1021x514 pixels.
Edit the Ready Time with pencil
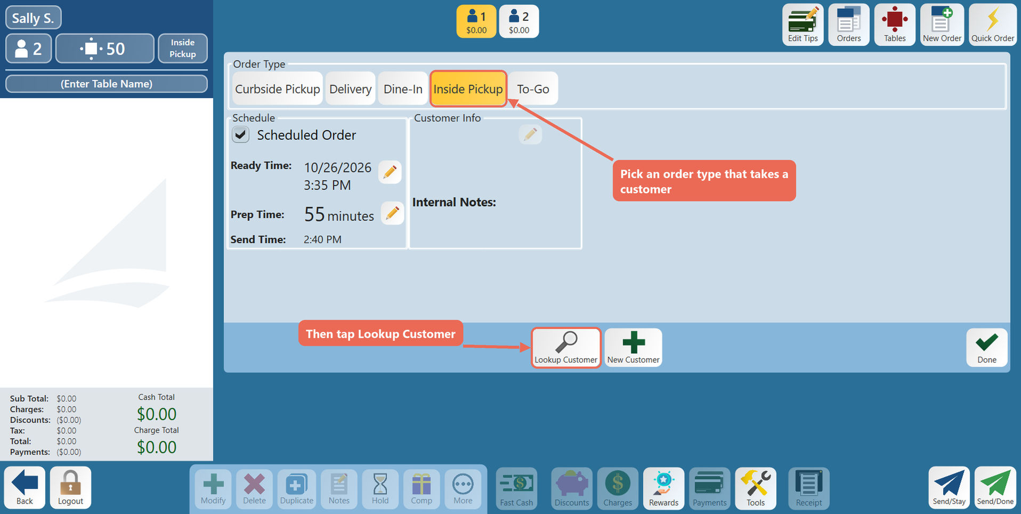click(390, 172)
